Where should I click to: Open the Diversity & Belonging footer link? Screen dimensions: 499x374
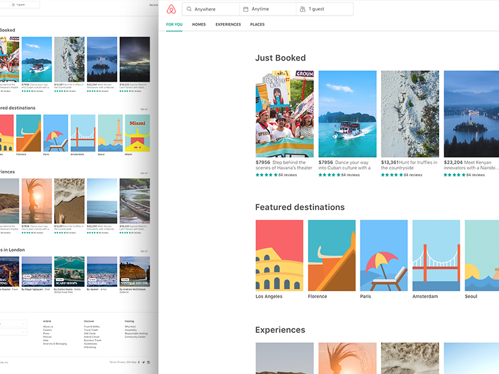(55, 344)
